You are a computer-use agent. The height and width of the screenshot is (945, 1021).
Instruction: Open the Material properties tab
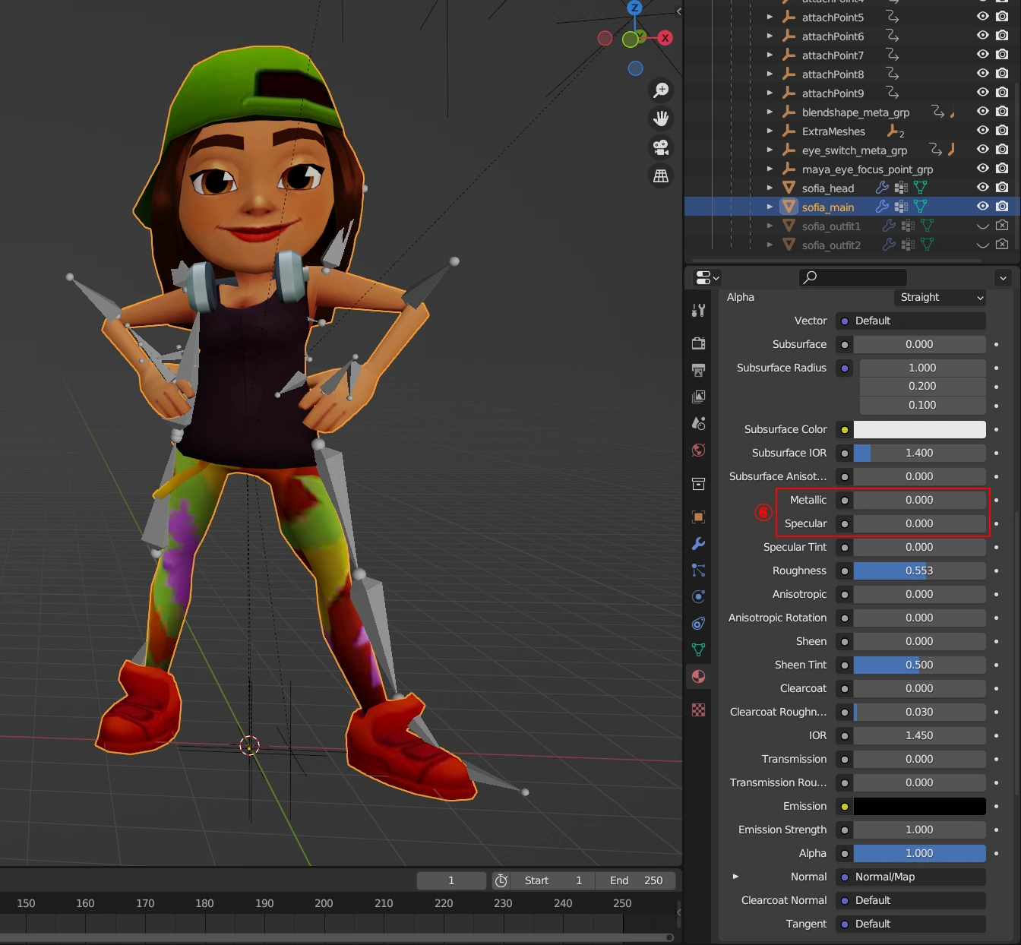(x=698, y=676)
